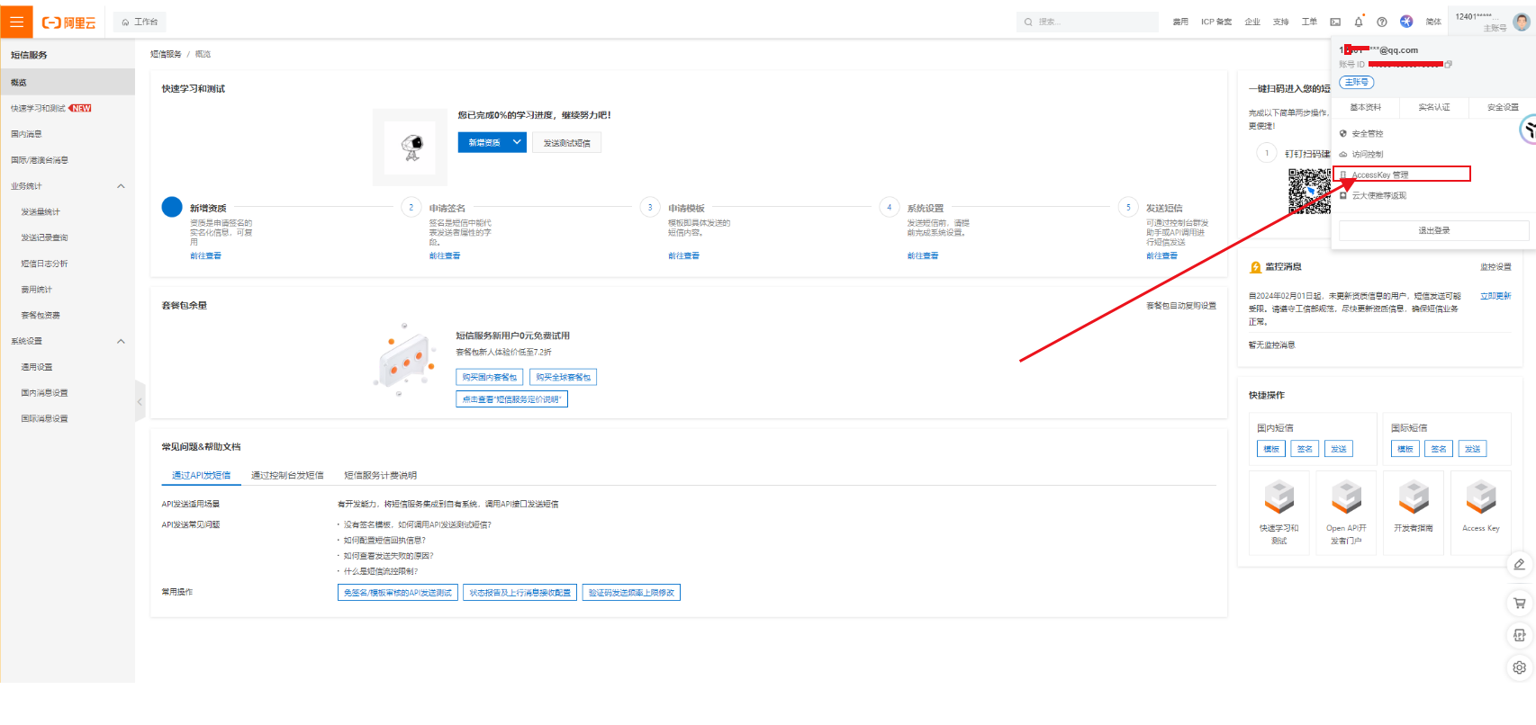Click 验证码发送频率上限修改 button
The height and width of the screenshot is (725, 1536).
point(631,592)
